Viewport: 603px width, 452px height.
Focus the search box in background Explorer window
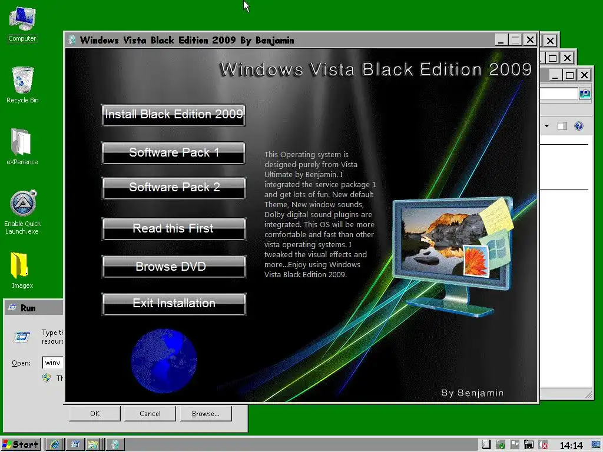(x=559, y=94)
